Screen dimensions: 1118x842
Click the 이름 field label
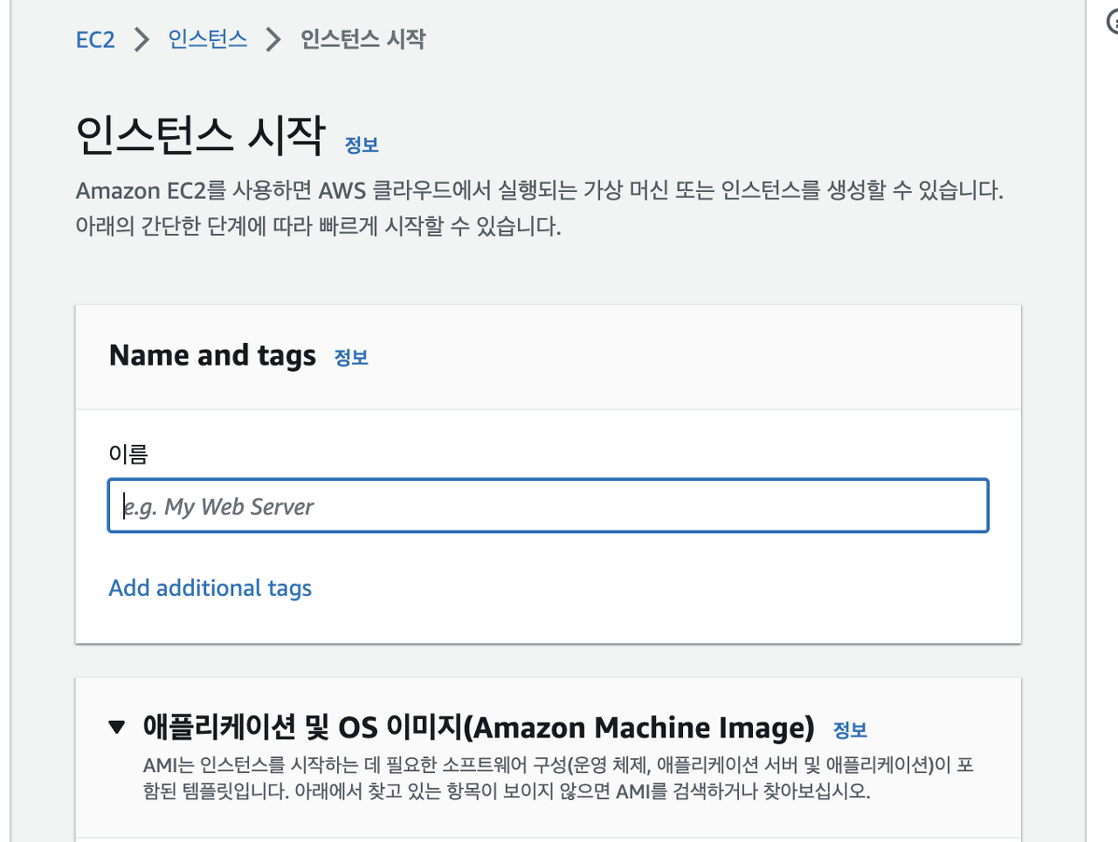point(128,454)
